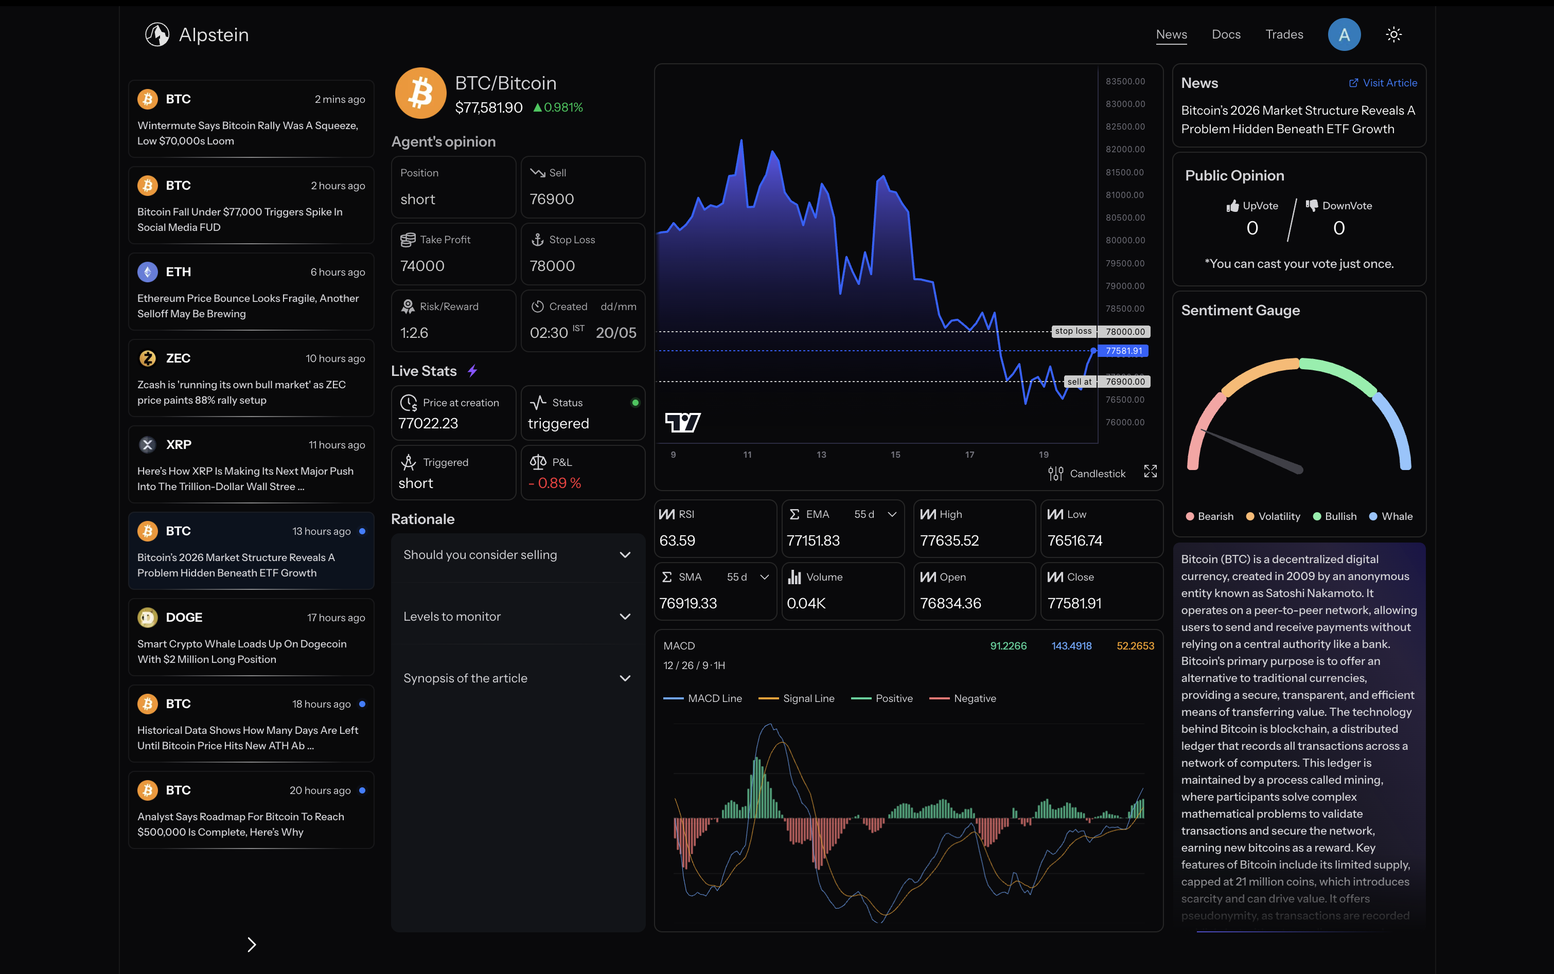1554x974 pixels.
Task: Click the UpVote thumbs-up icon
Action: [x=1232, y=206]
